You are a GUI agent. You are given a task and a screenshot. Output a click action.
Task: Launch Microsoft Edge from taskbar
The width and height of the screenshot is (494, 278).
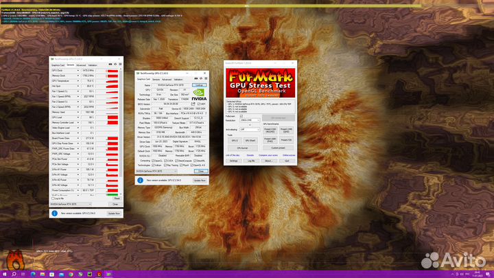pos(33,274)
